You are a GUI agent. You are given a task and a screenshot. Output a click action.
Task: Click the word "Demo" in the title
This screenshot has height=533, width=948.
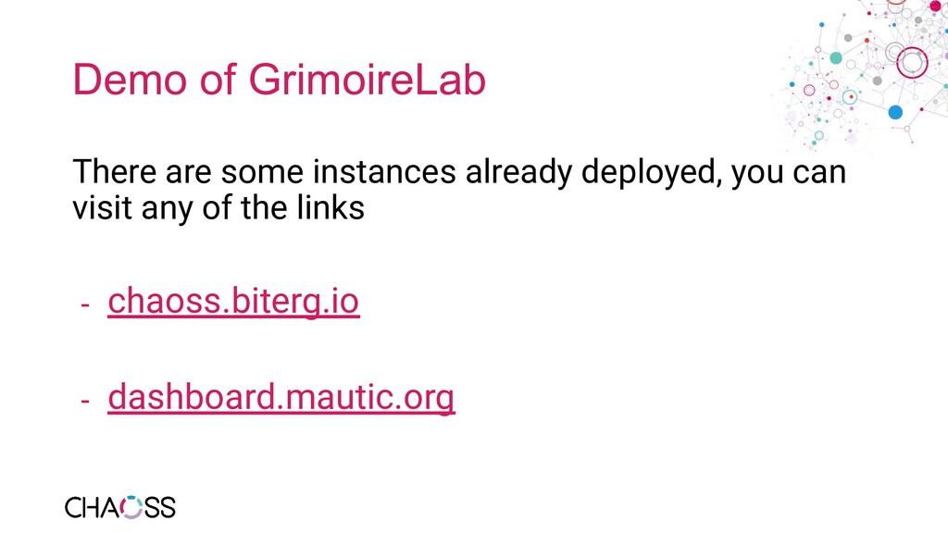[130, 80]
